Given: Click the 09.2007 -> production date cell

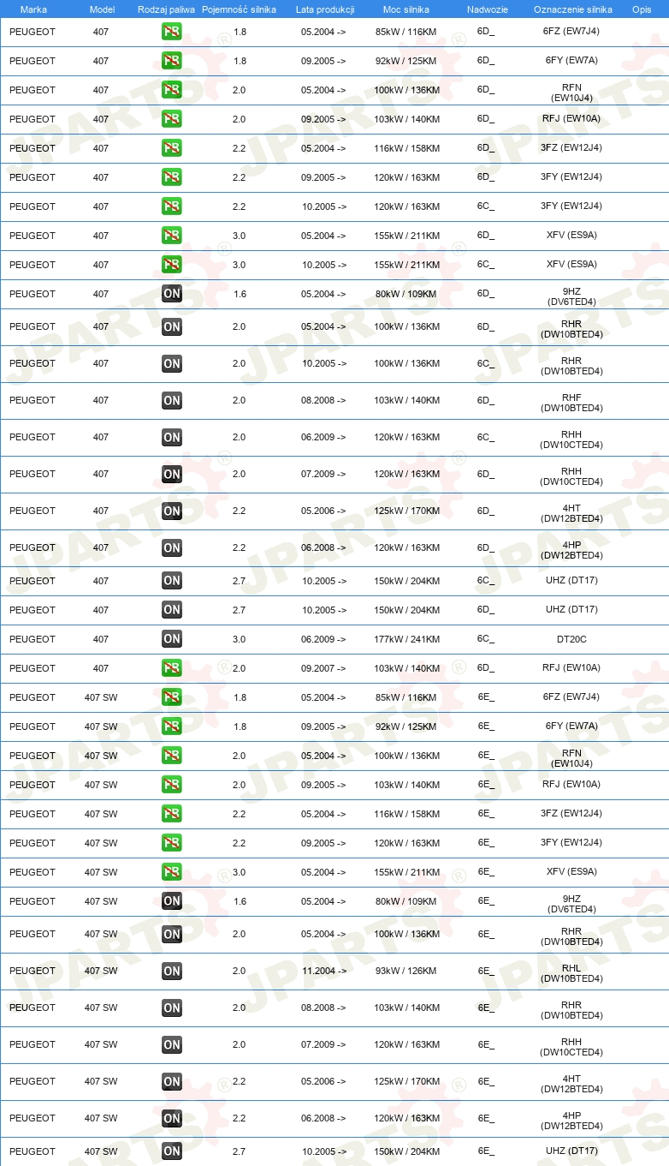Looking at the screenshot, I should (x=324, y=668).
